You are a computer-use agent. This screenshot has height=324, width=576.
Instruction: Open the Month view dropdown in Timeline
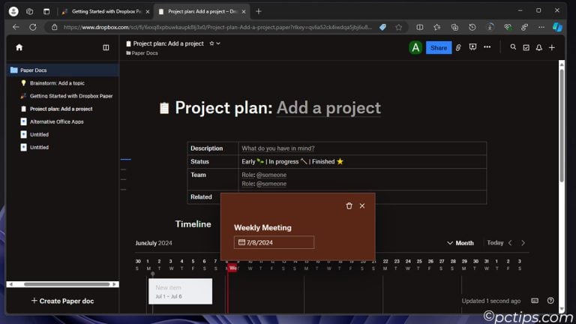tap(460, 243)
